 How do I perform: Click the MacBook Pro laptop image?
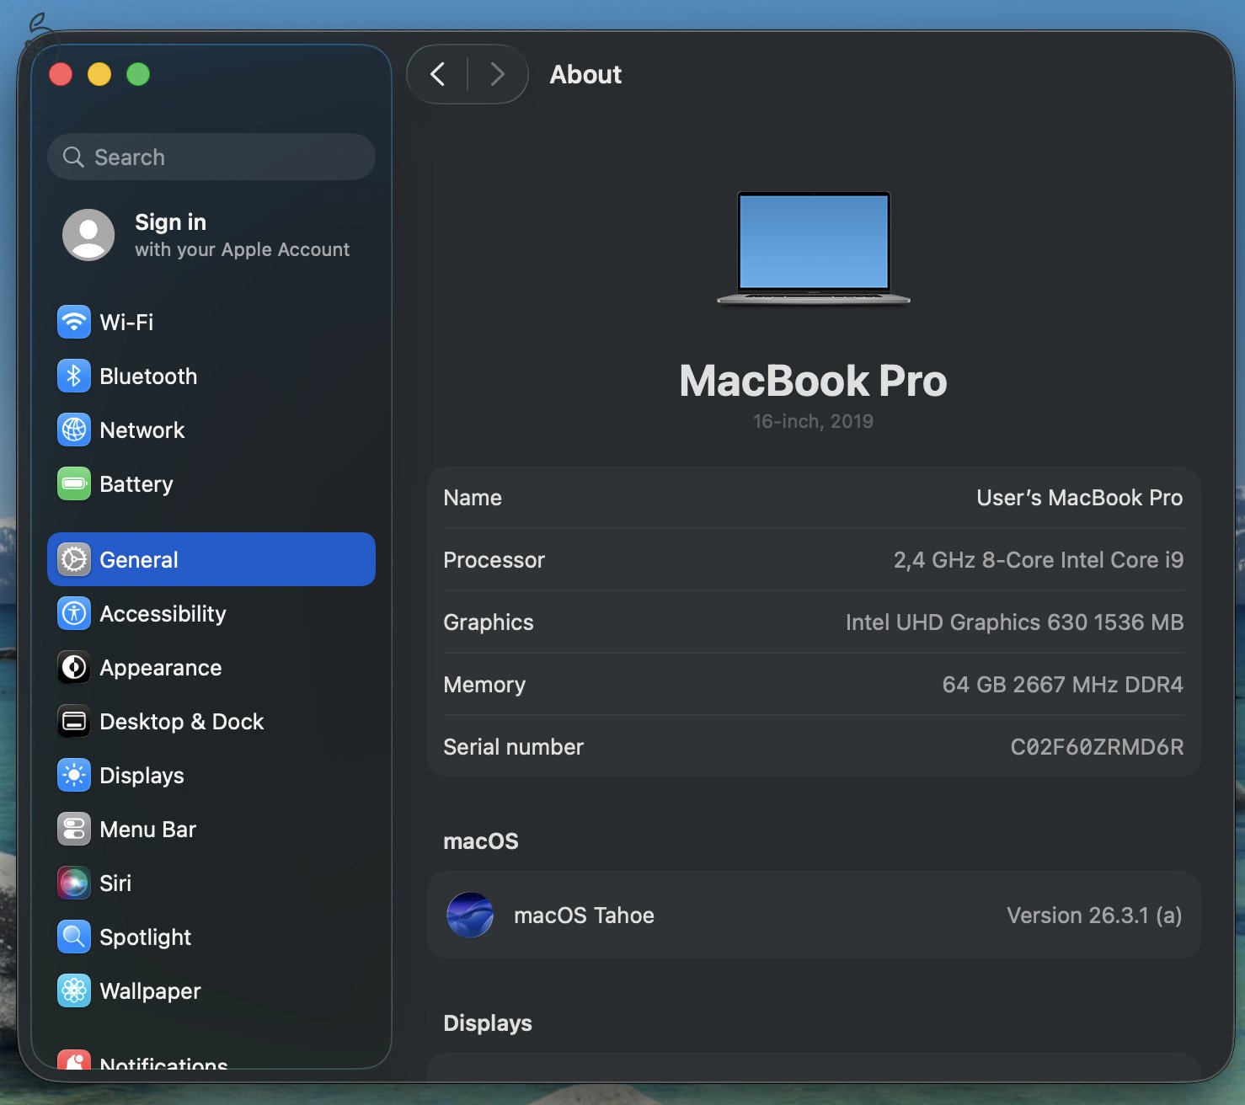(814, 248)
